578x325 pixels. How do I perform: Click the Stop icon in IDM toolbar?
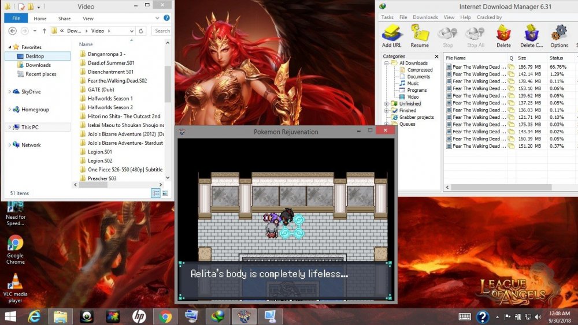447,36
